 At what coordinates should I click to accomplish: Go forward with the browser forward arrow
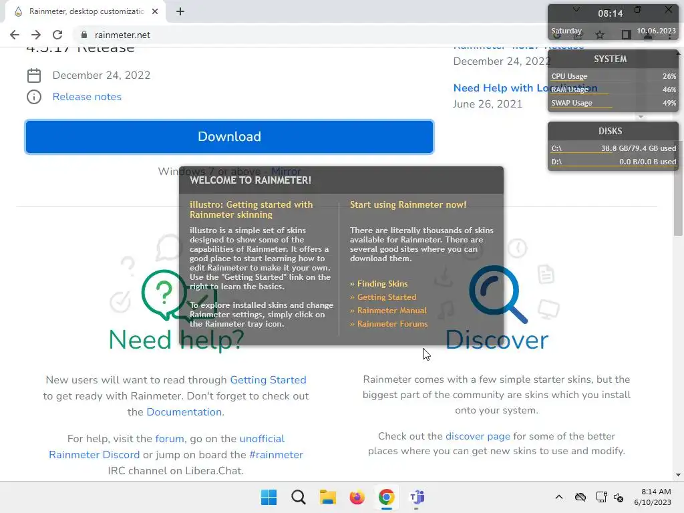[36, 35]
